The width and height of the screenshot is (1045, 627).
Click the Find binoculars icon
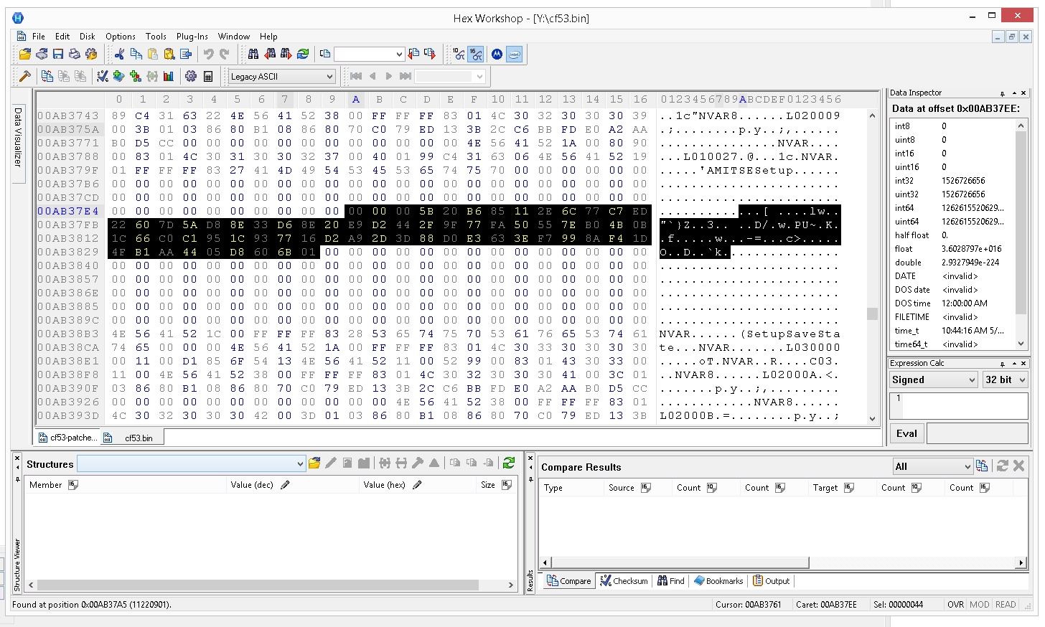253,54
